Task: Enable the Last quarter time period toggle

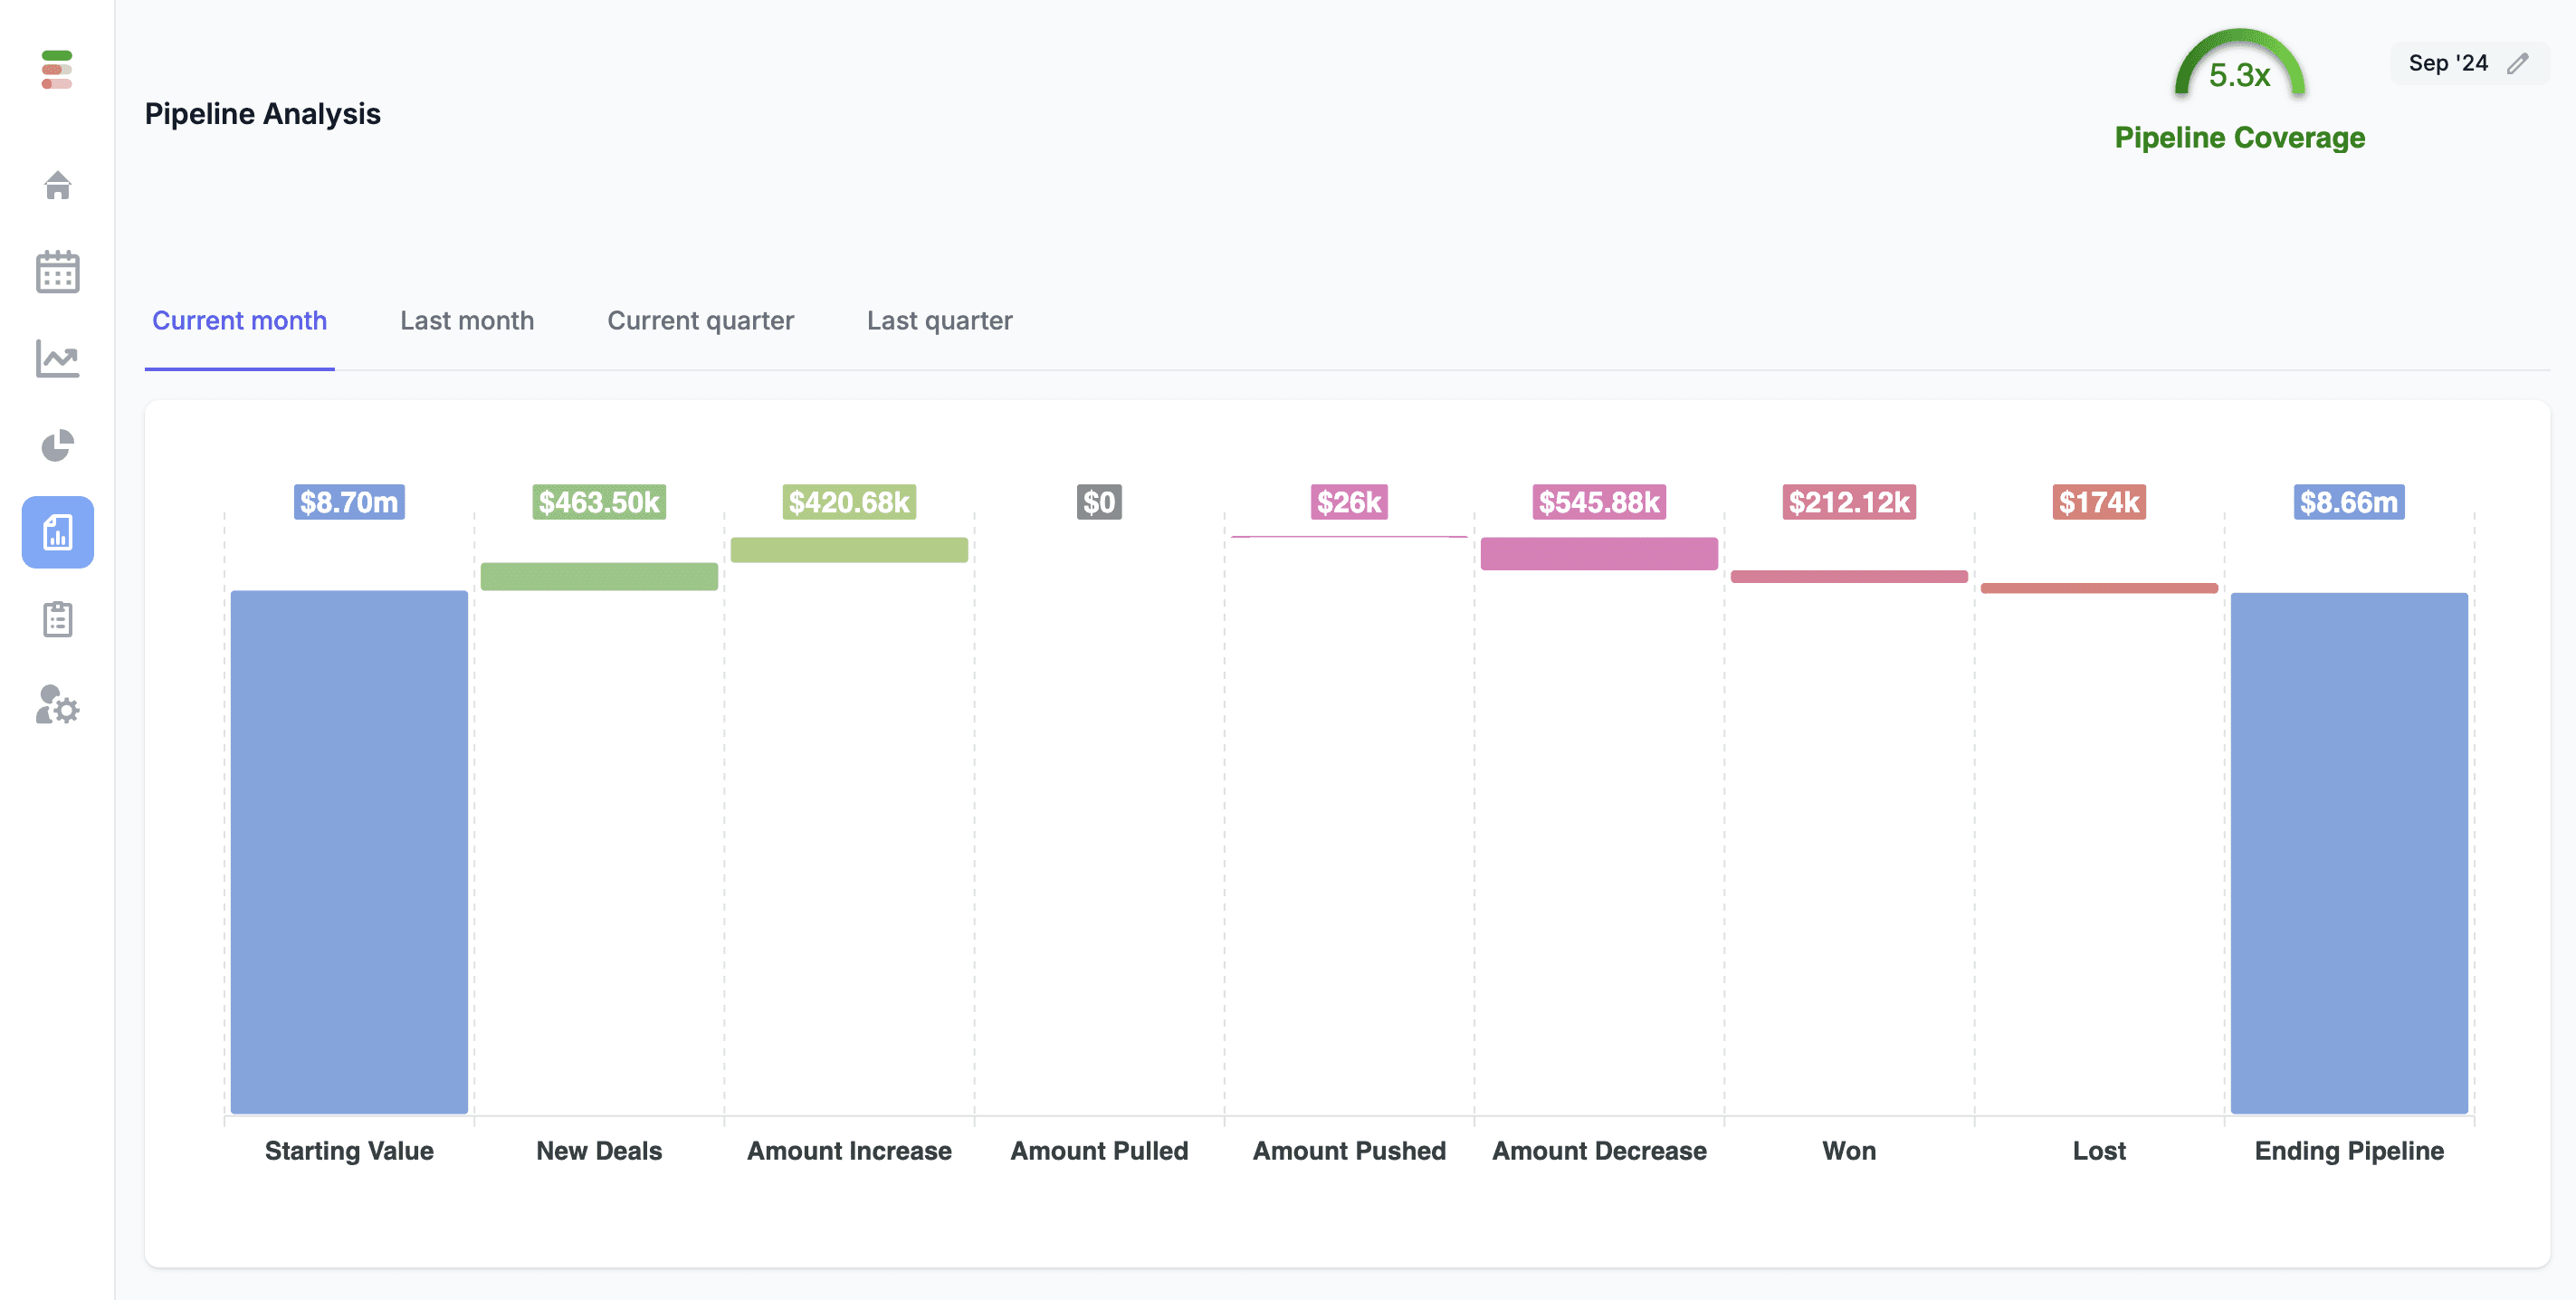Action: tap(939, 319)
